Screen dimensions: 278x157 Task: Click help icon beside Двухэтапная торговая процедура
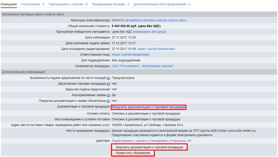(108, 84)
